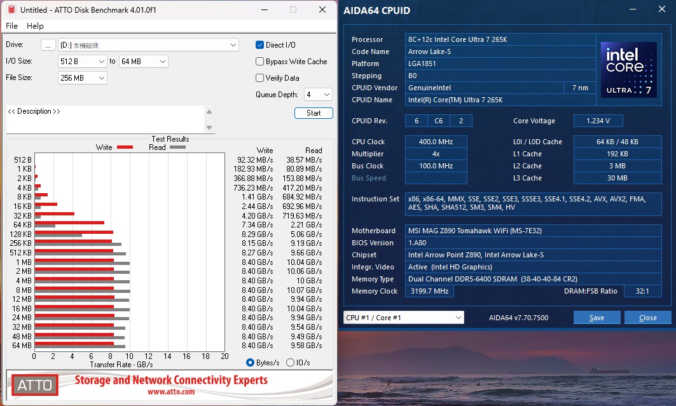Viewport: 676px width, 406px height.
Task: Click the CPUID Vendor value GenuineIntel
Action: [484, 88]
